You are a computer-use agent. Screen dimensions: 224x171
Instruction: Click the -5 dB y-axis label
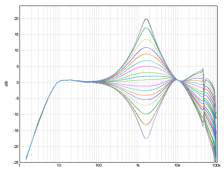pyautogui.click(x=17, y=99)
